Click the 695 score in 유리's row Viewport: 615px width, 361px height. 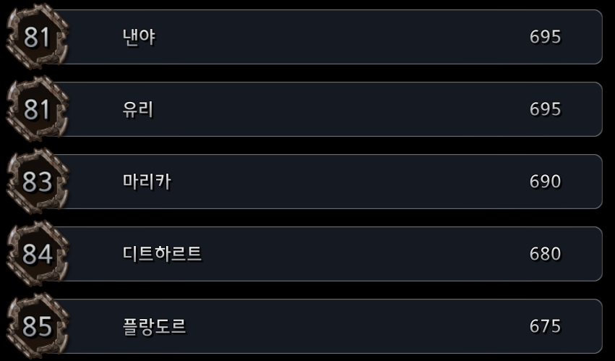pos(545,109)
